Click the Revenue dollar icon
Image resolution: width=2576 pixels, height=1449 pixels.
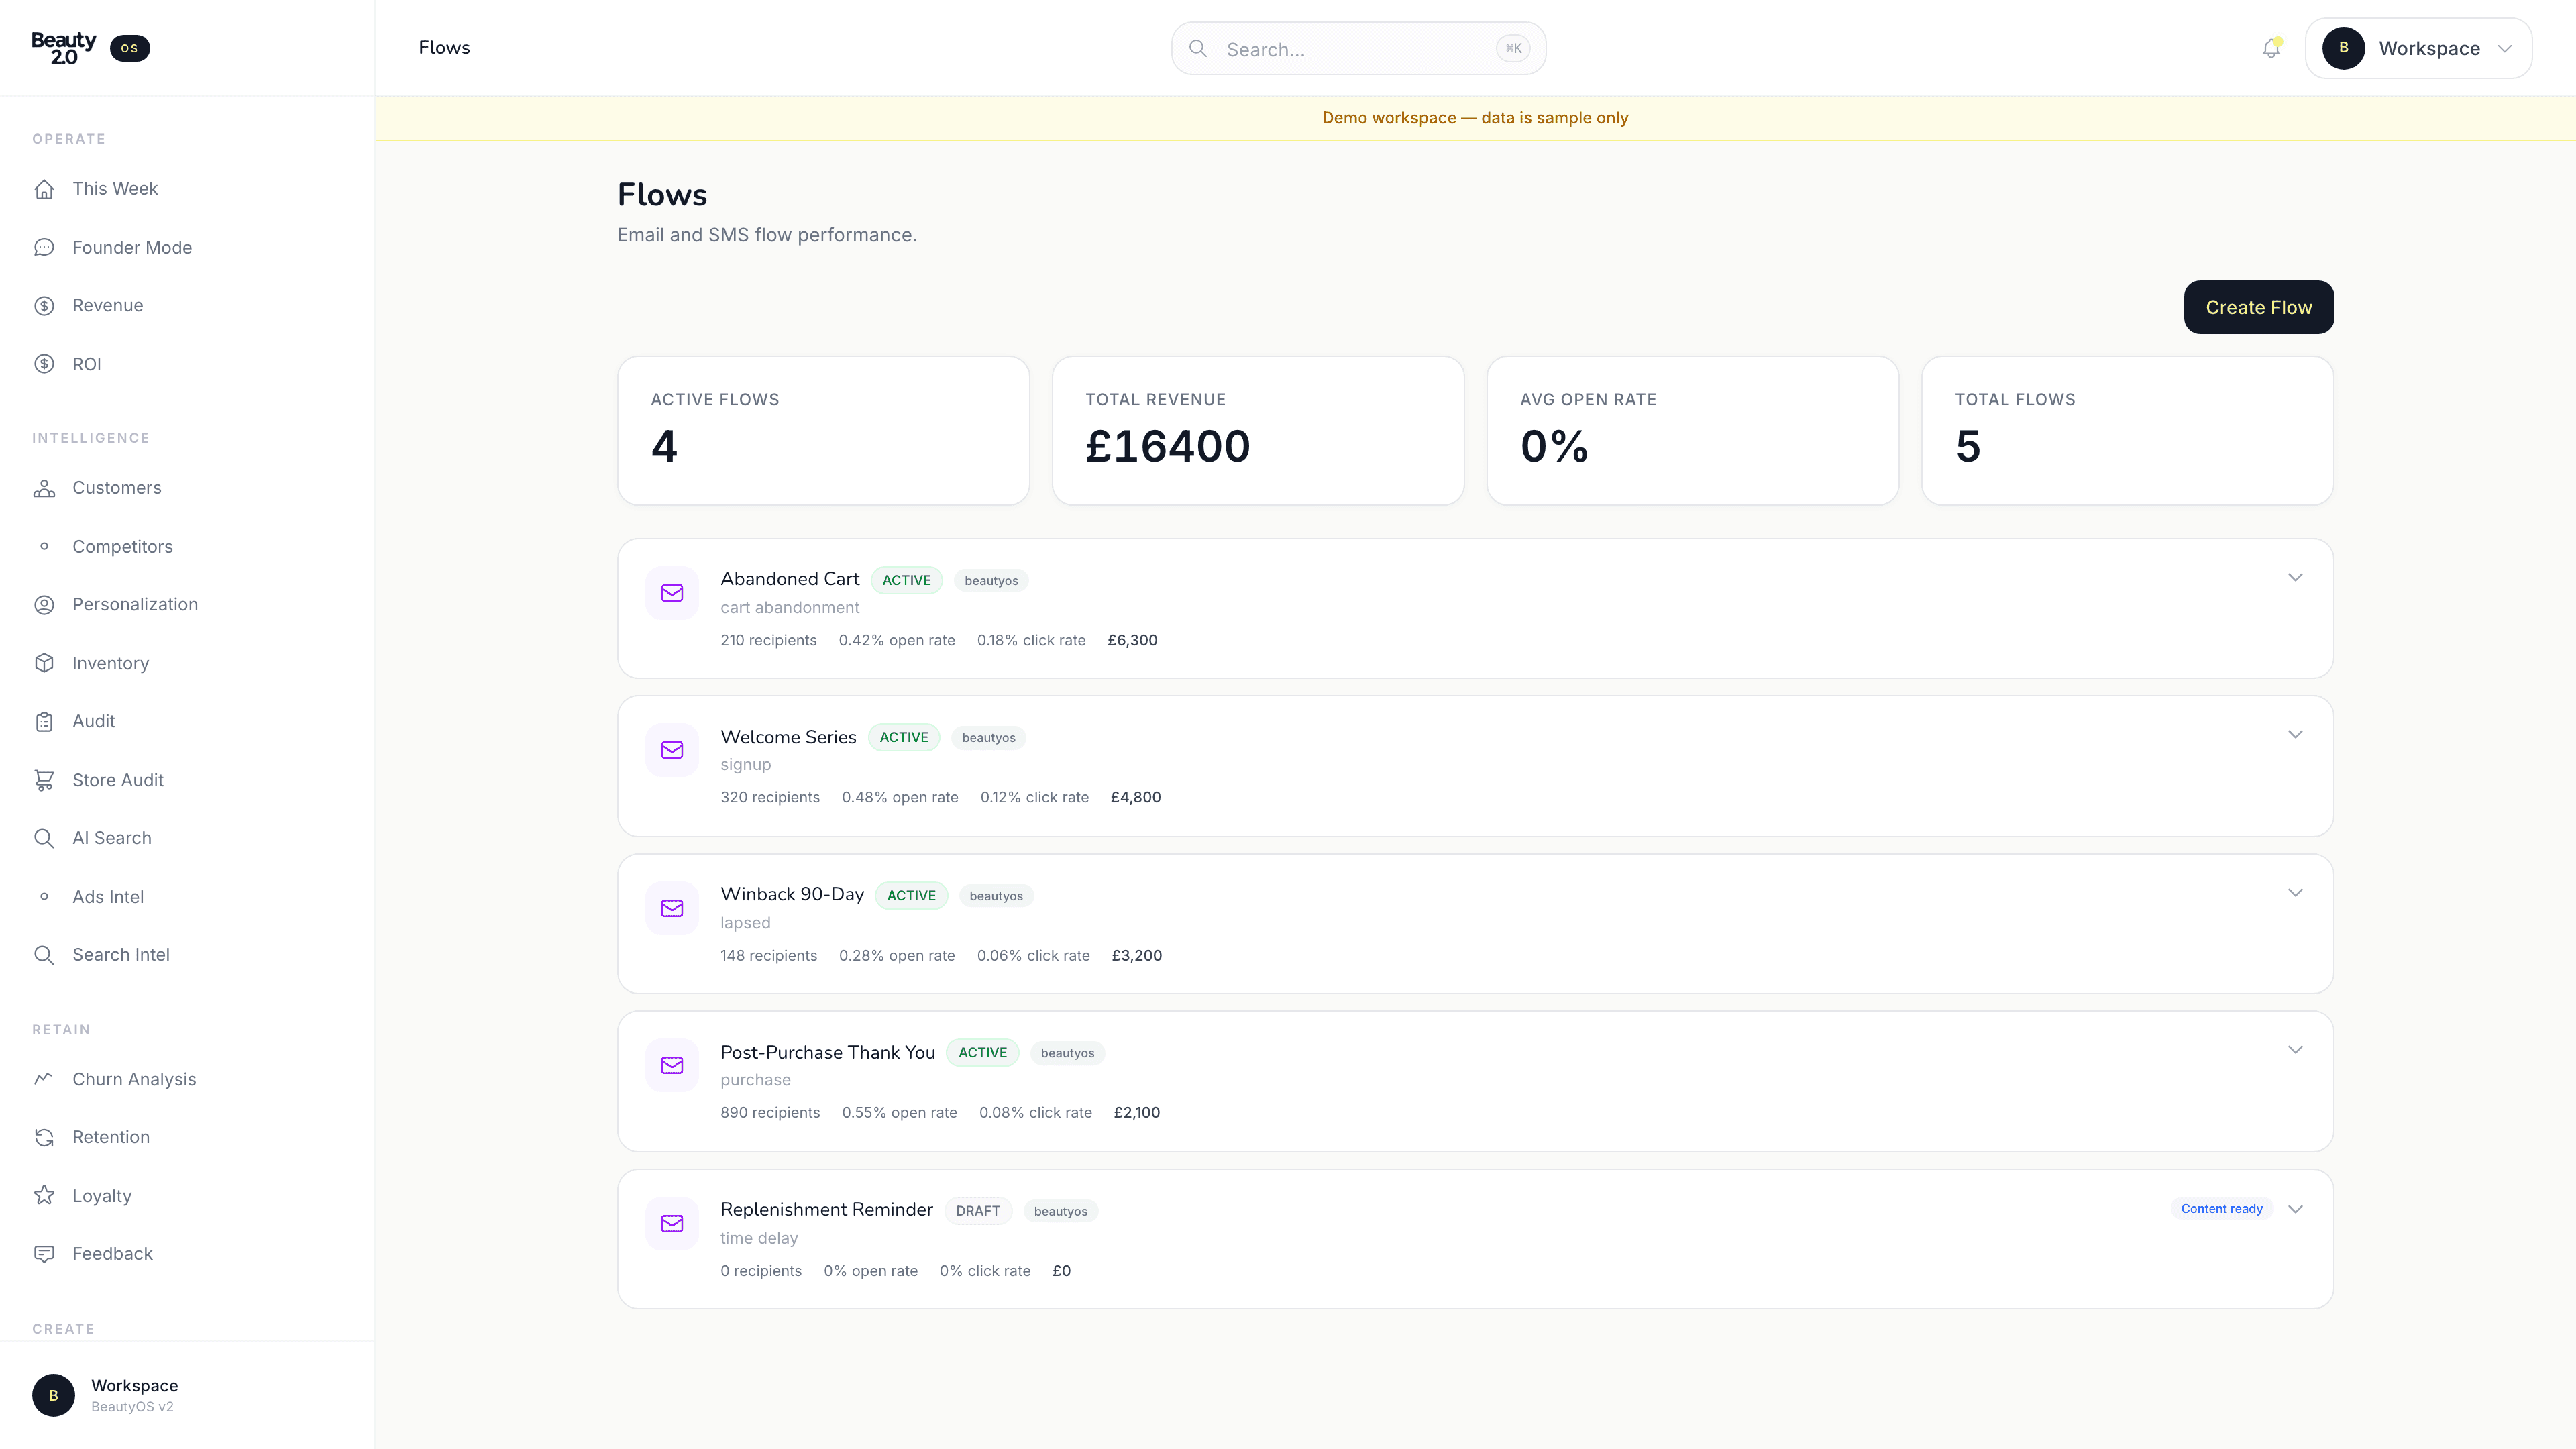[x=44, y=306]
